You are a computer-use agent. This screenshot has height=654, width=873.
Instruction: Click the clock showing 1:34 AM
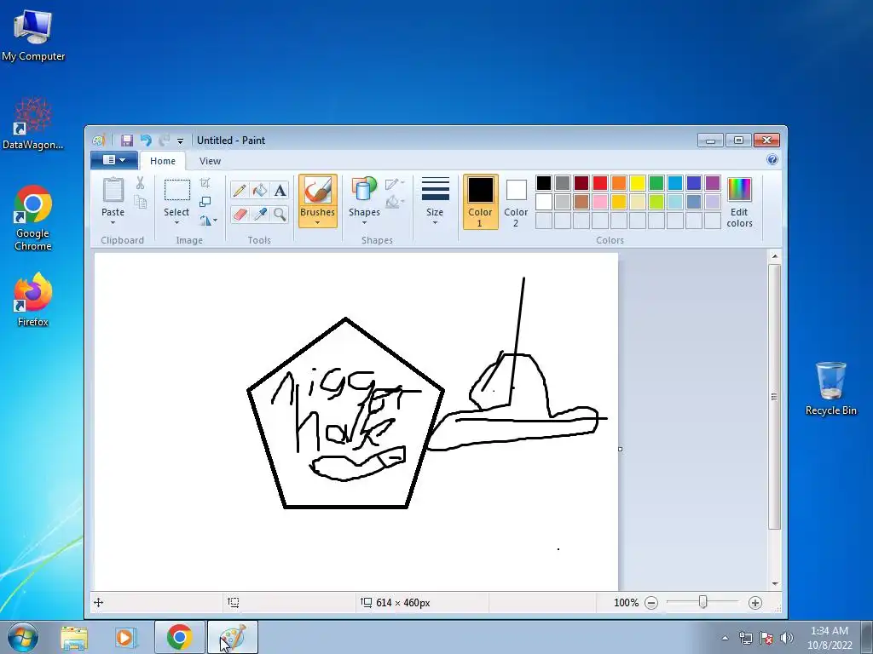[x=830, y=638]
